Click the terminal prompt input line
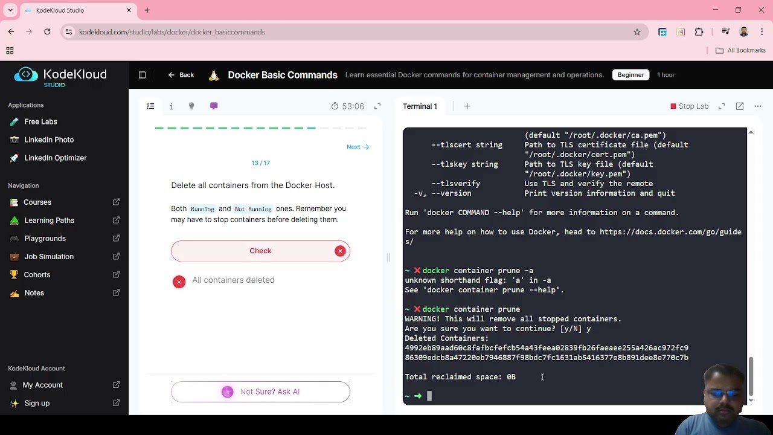 (575, 396)
